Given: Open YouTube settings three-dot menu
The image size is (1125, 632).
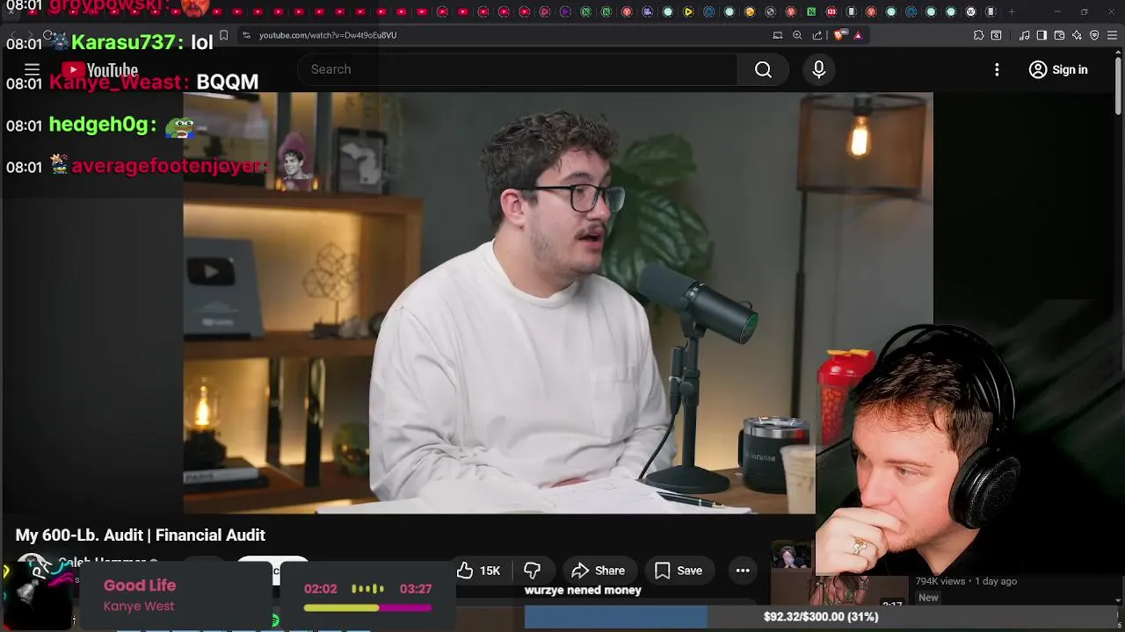Looking at the screenshot, I should pyautogui.click(x=997, y=69).
